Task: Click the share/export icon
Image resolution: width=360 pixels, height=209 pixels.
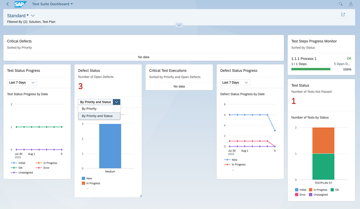Action: pos(343,14)
